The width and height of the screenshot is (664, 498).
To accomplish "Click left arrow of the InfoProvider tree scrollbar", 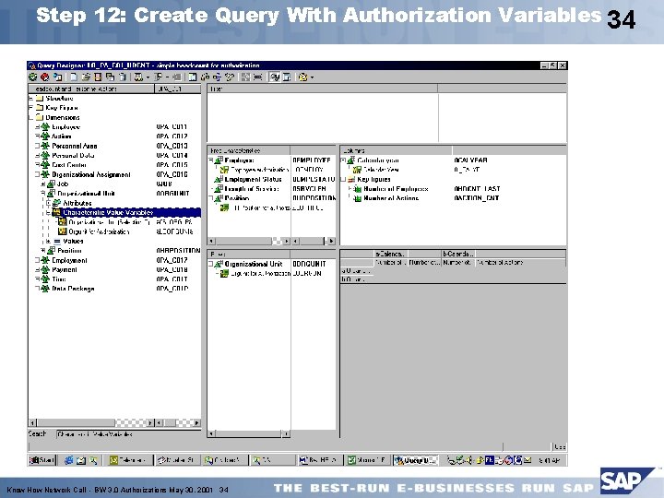I will pos(33,422).
